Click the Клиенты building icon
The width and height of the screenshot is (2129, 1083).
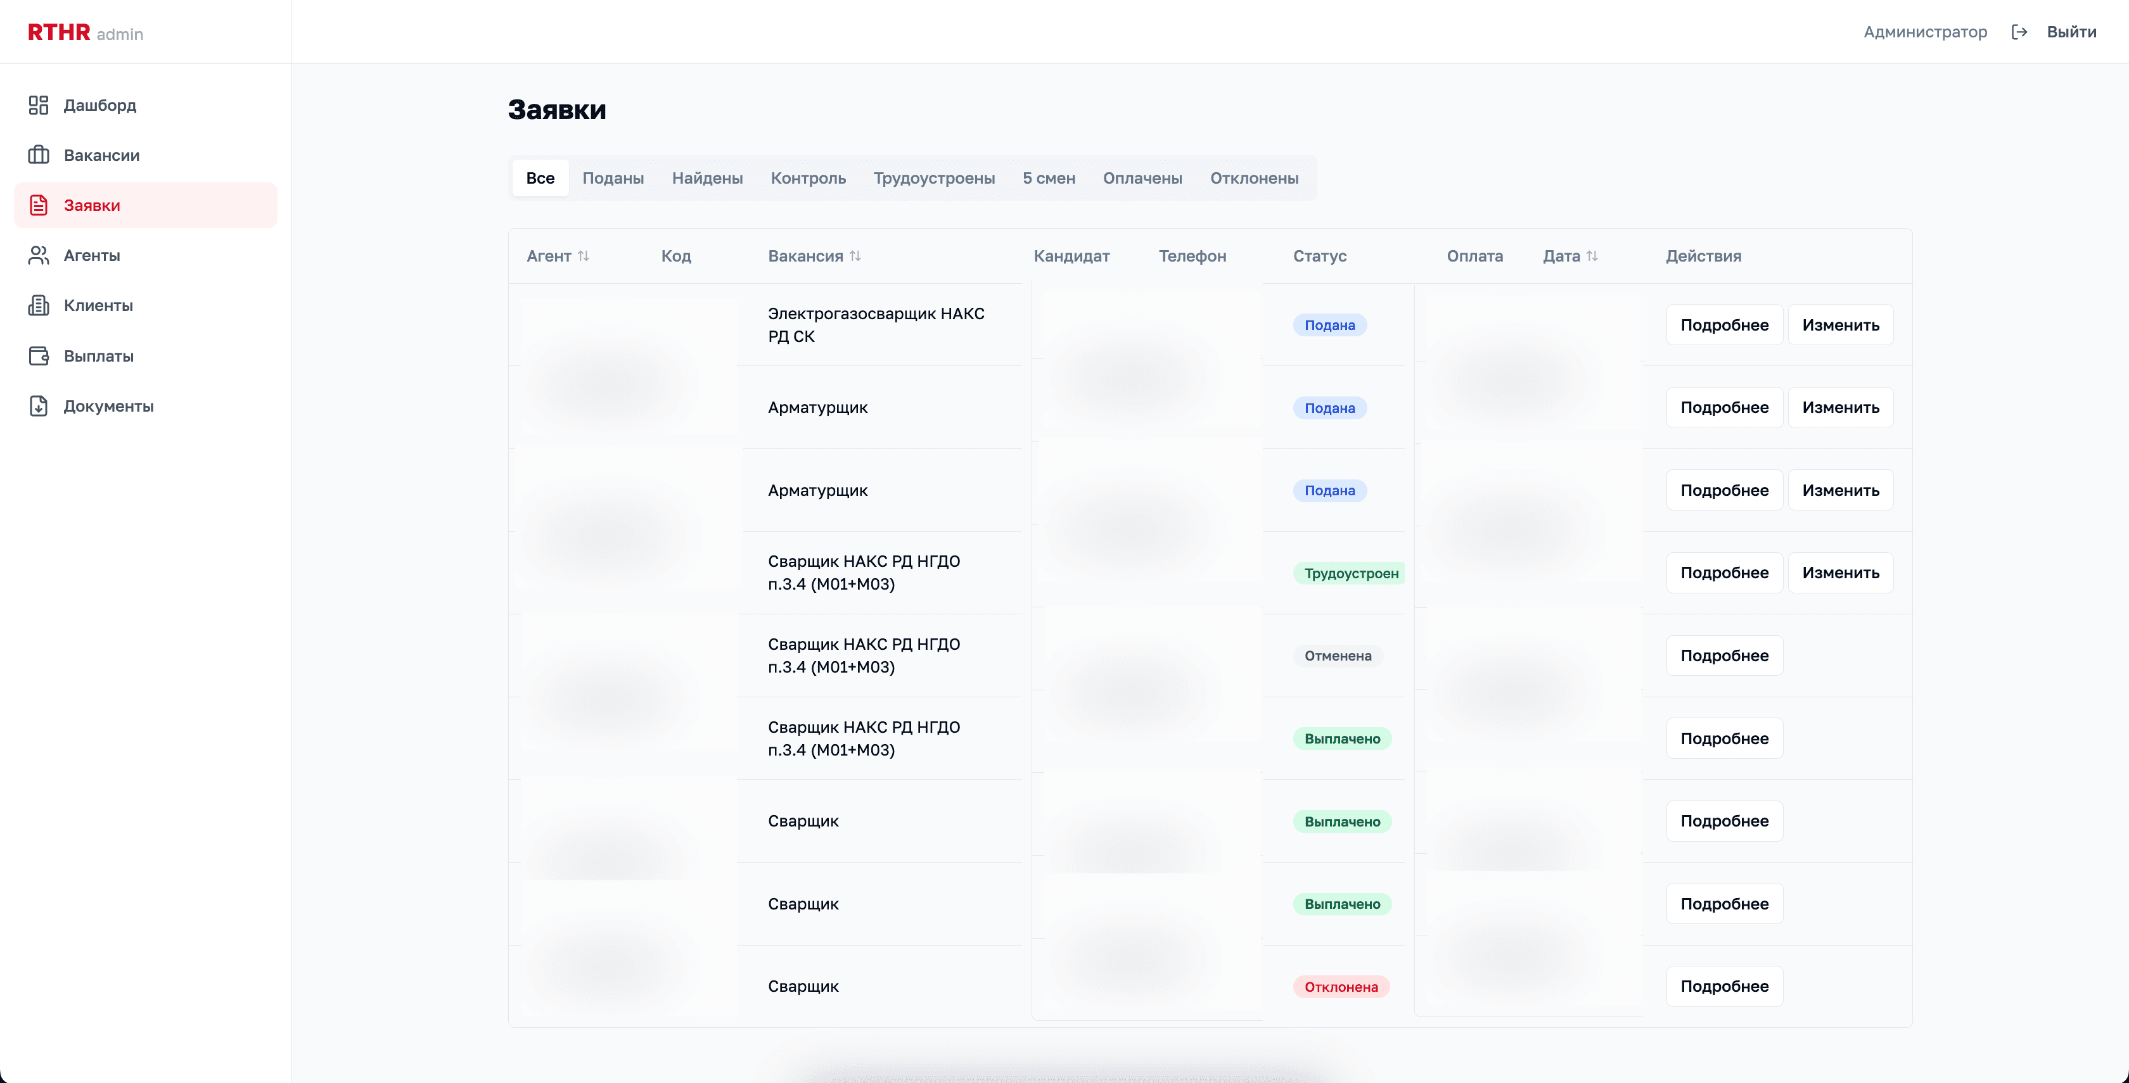(38, 306)
